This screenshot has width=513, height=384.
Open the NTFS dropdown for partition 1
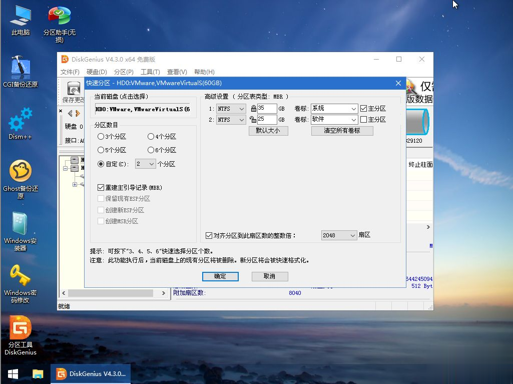pyautogui.click(x=241, y=108)
